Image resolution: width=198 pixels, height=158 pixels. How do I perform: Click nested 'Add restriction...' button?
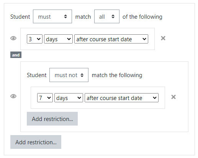tap(52, 119)
